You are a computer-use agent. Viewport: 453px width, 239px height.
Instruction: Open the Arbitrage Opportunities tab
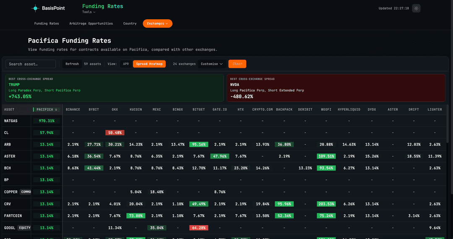(x=91, y=23)
